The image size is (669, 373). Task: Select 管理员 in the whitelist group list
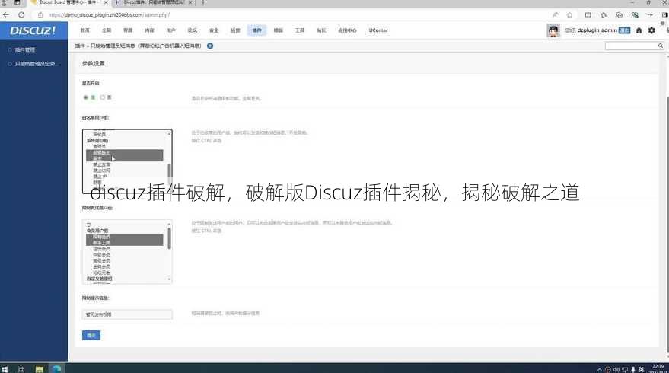(x=100, y=146)
